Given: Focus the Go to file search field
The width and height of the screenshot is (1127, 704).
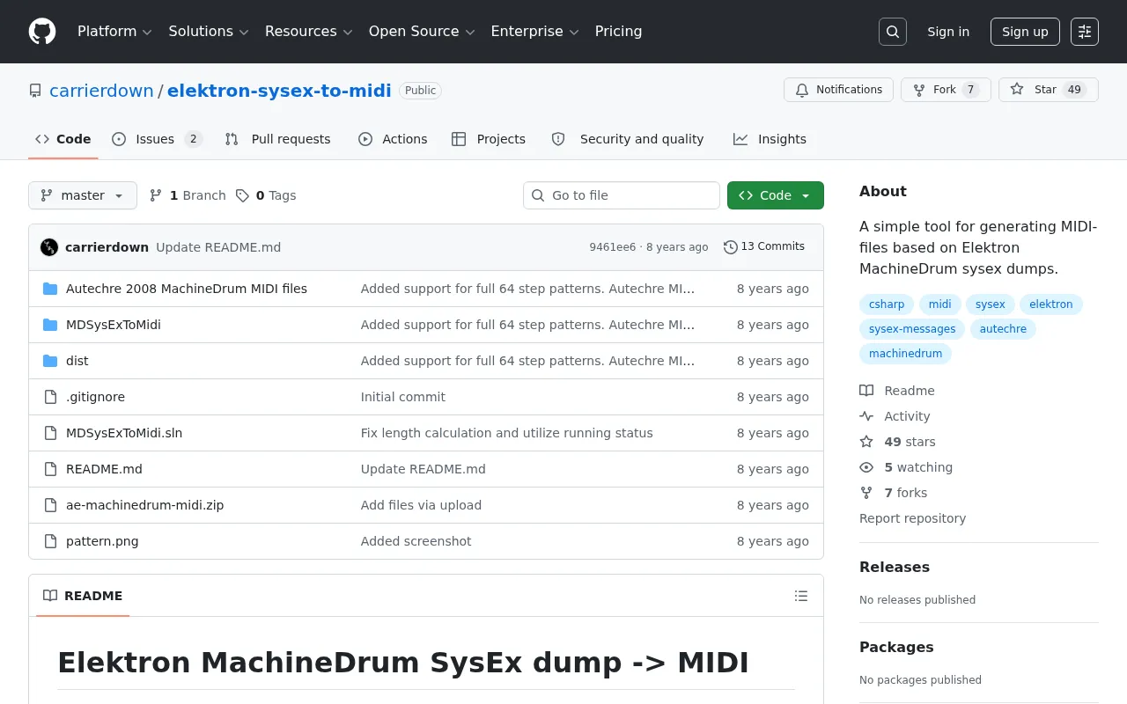Looking at the screenshot, I should coord(622,195).
